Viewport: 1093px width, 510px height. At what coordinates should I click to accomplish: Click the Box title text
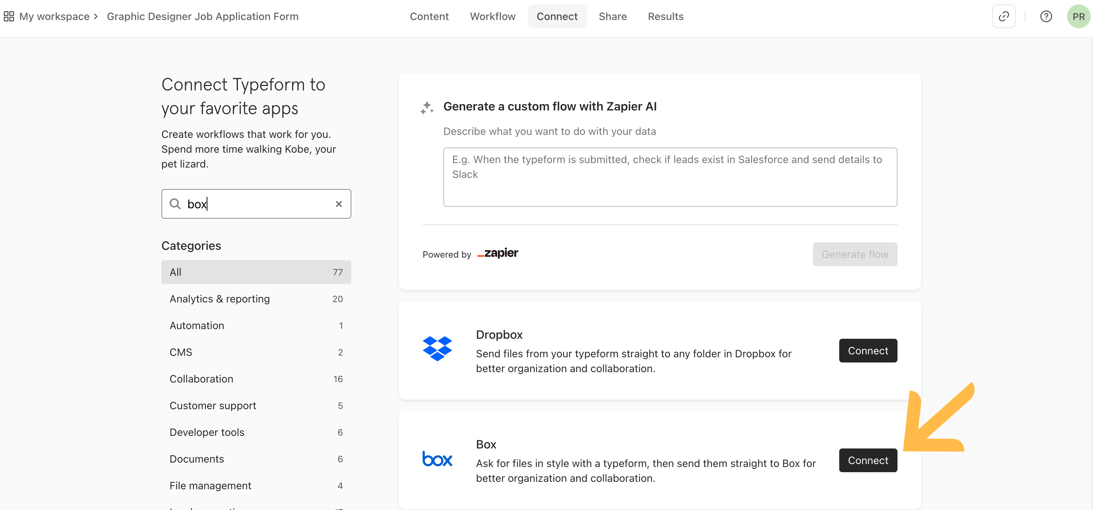(486, 444)
